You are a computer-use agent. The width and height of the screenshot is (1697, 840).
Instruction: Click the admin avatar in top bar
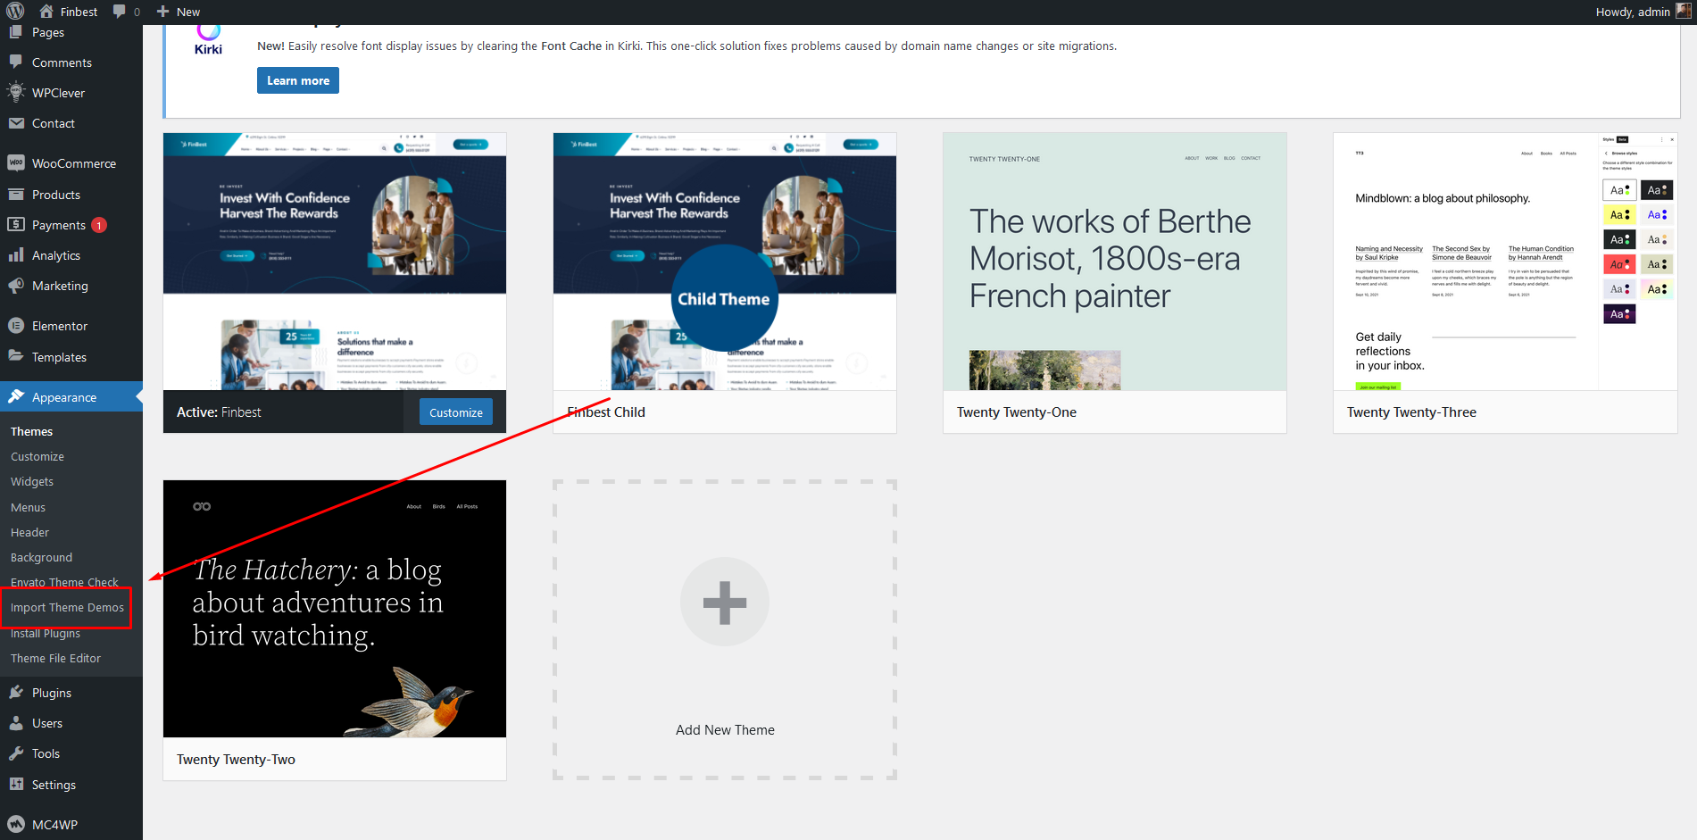pyautogui.click(x=1684, y=12)
